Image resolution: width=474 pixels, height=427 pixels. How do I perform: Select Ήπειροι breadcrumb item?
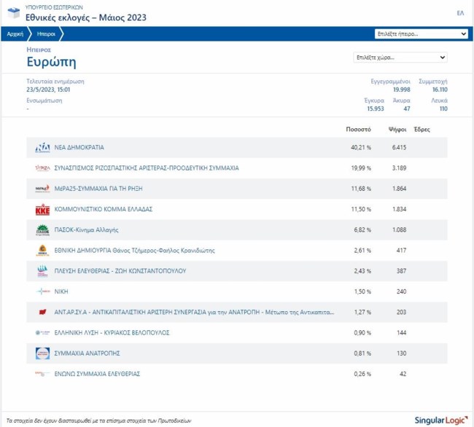pos(46,34)
